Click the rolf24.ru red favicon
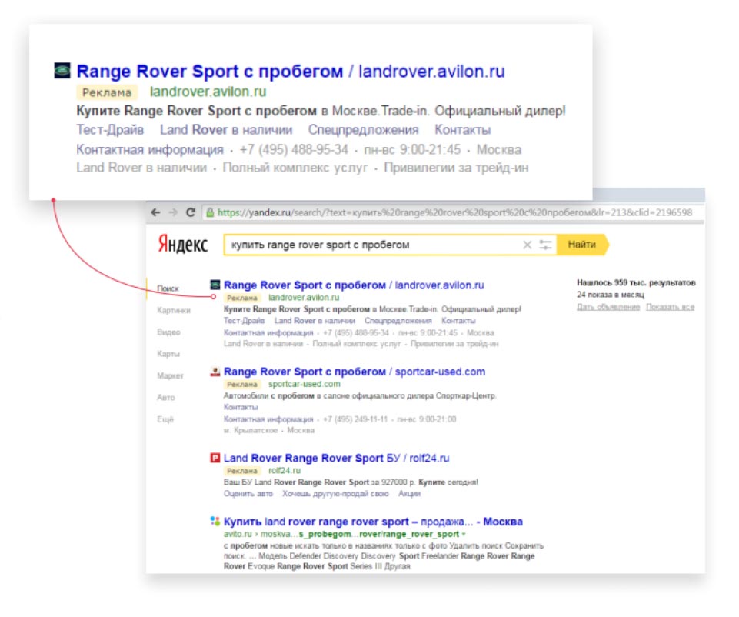Image resolution: width=739 pixels, height=617 pixels. coord(215,458)
